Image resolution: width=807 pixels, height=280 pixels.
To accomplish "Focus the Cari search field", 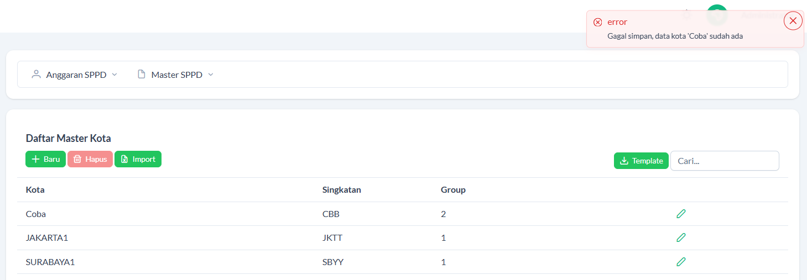I will (x=725, y=161).
